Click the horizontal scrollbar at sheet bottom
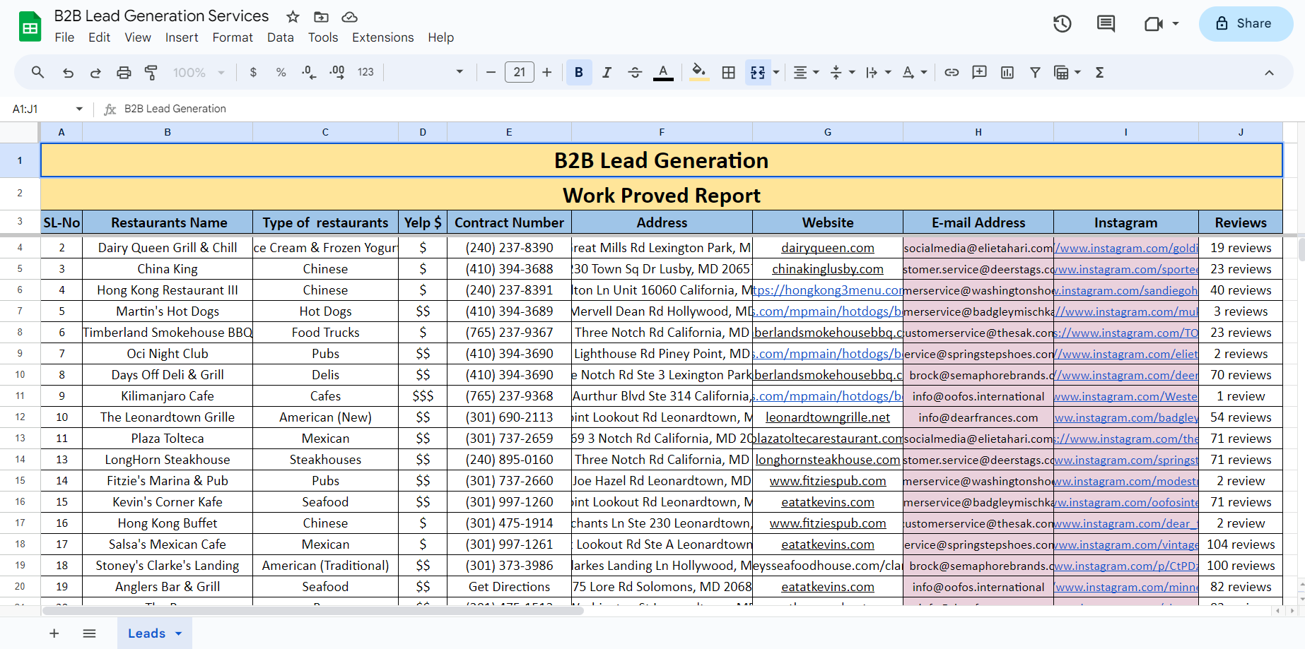 tap(312, 611)
